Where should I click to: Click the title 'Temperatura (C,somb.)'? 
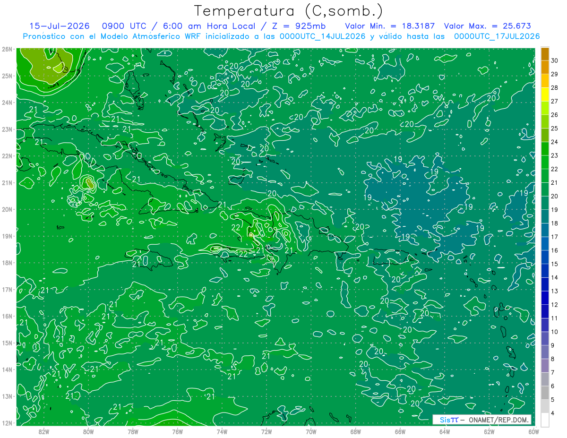coord(289,11)
